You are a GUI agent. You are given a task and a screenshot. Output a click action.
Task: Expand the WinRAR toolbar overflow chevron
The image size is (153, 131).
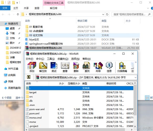(x=136, y=62)
